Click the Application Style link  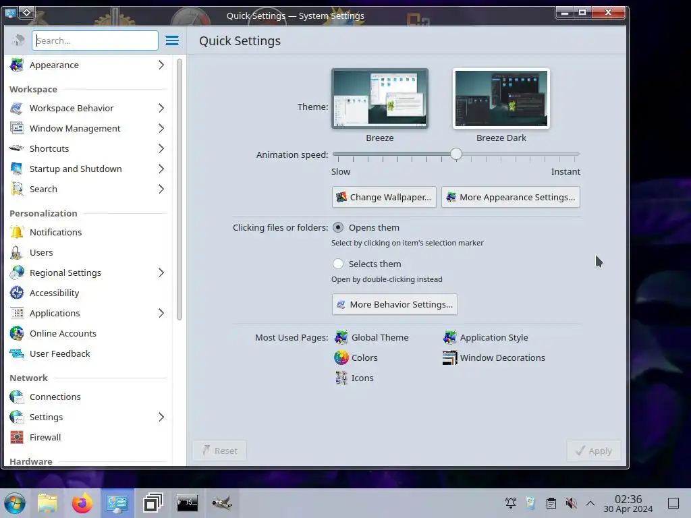coord(494,337)
